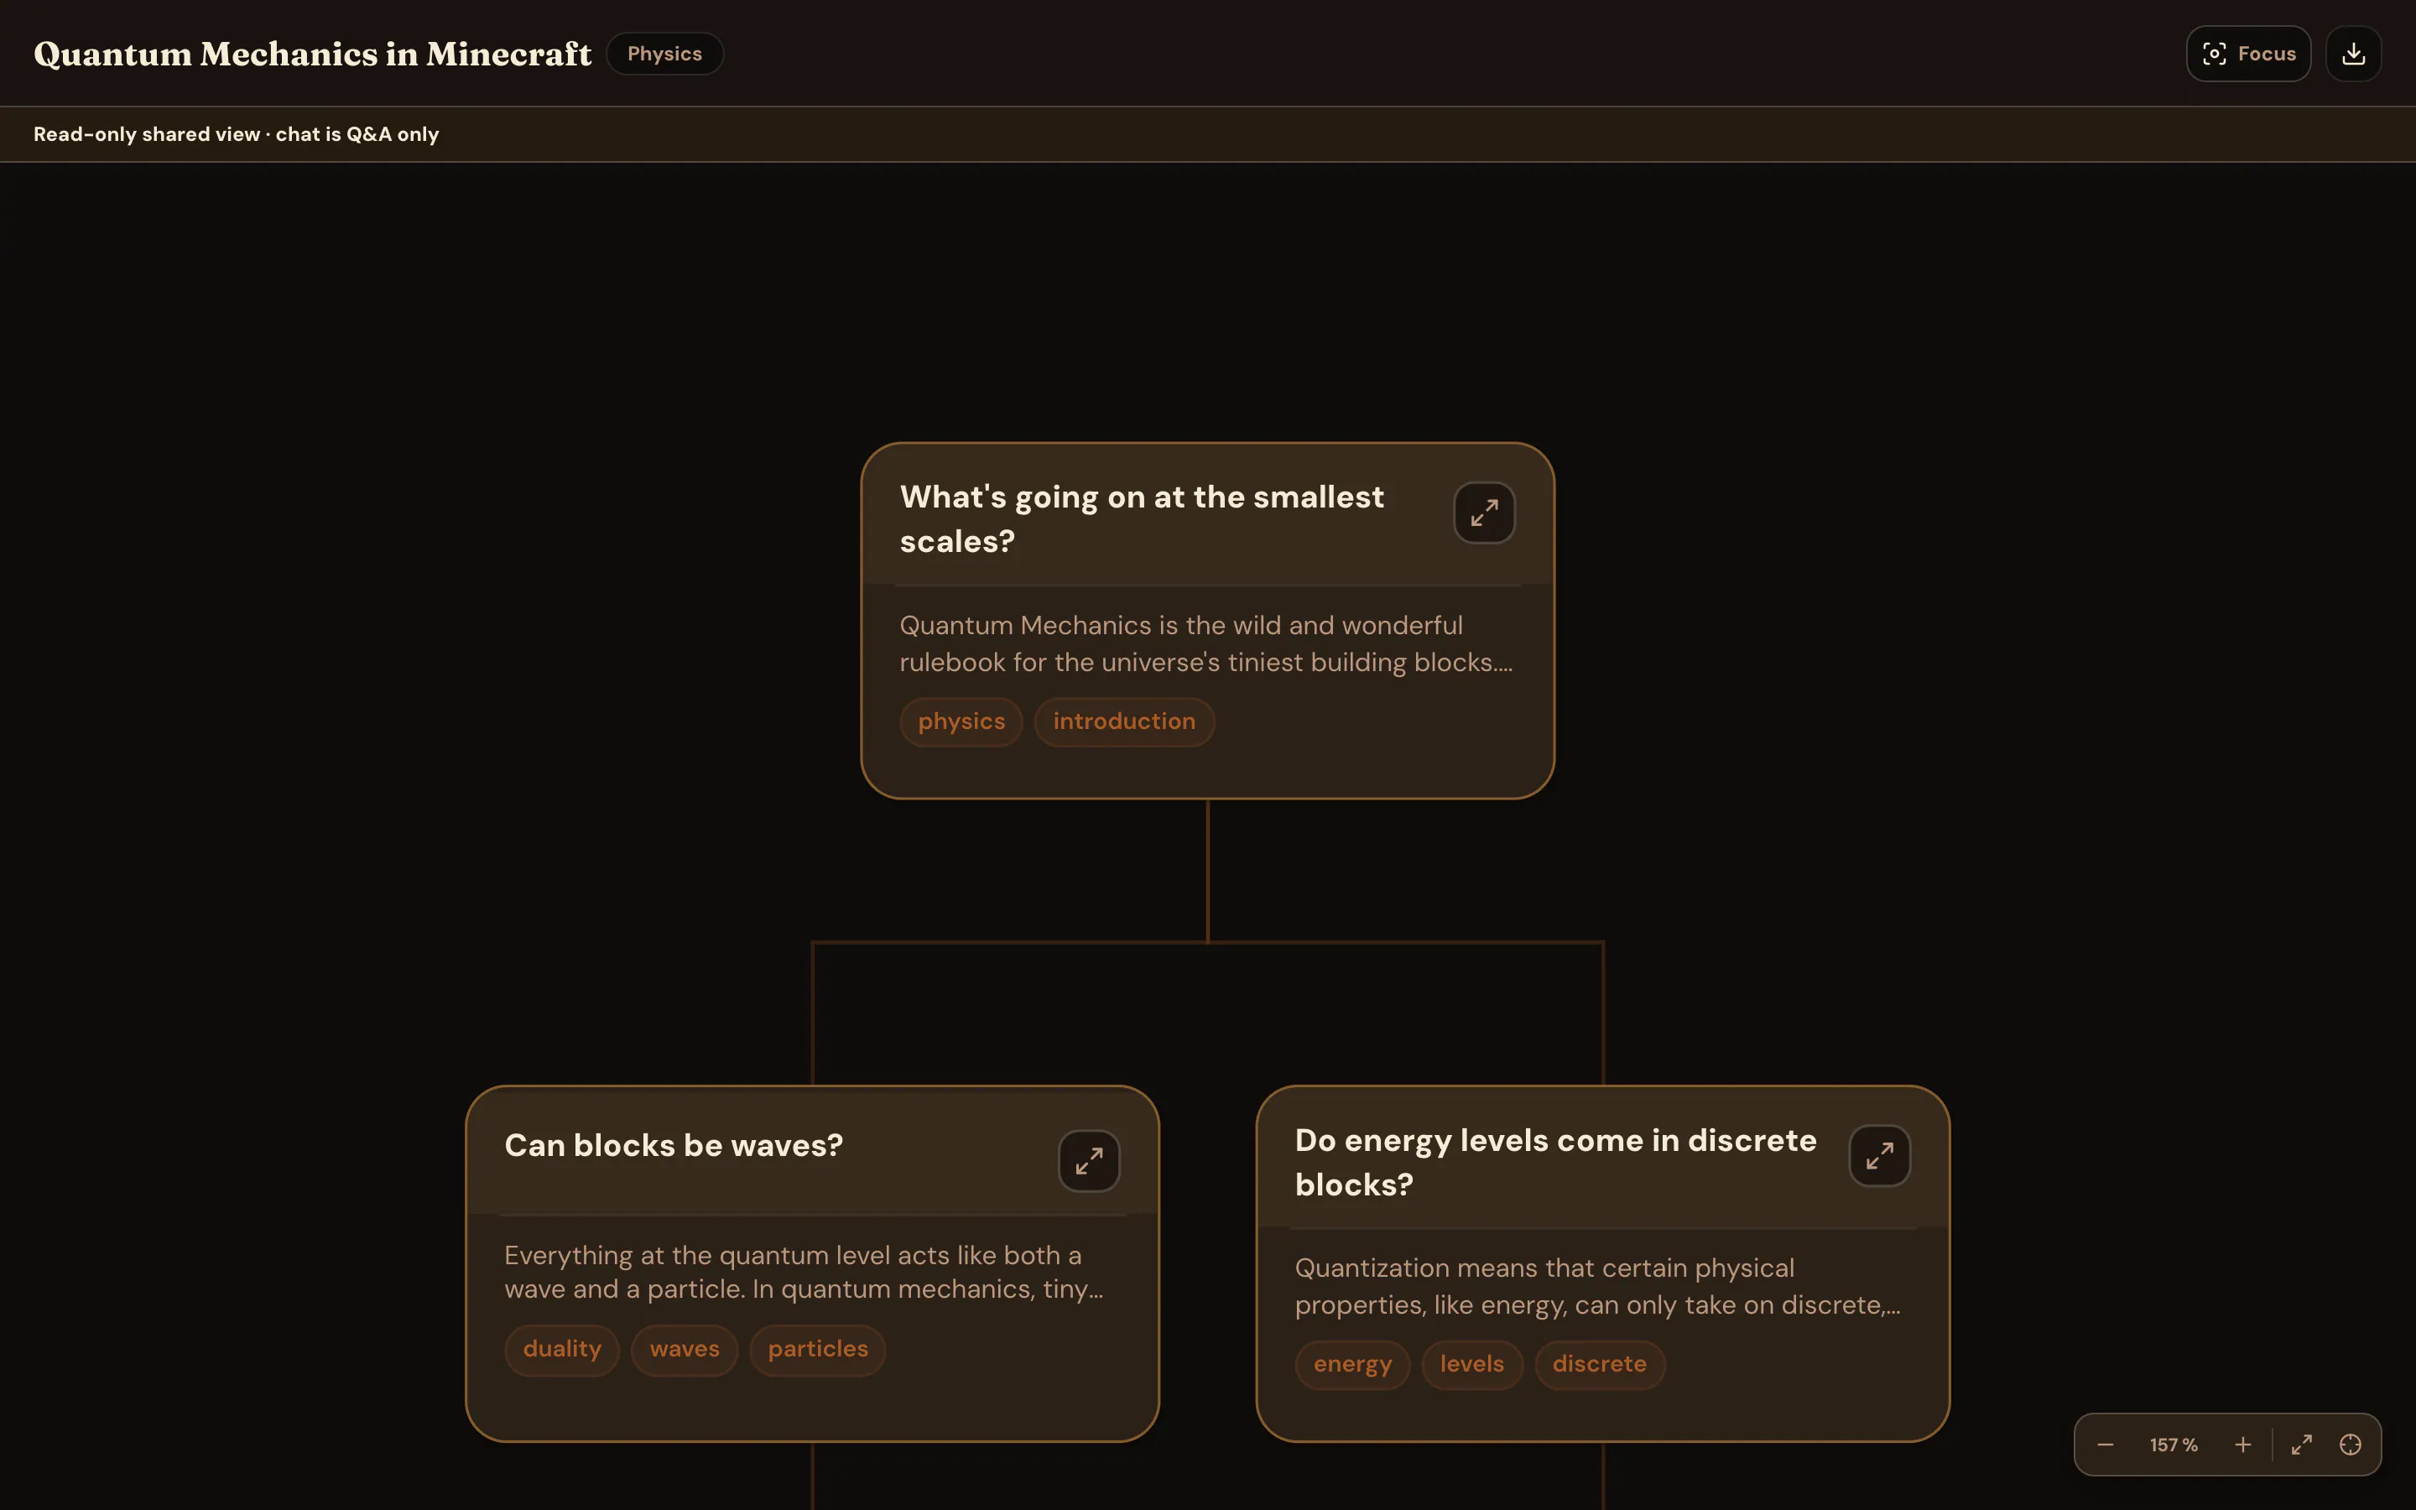Click the 'Everything at the quantum level' description text
The image size is (2416, 1510).
pyautogui.click(x=804, y=1273)
